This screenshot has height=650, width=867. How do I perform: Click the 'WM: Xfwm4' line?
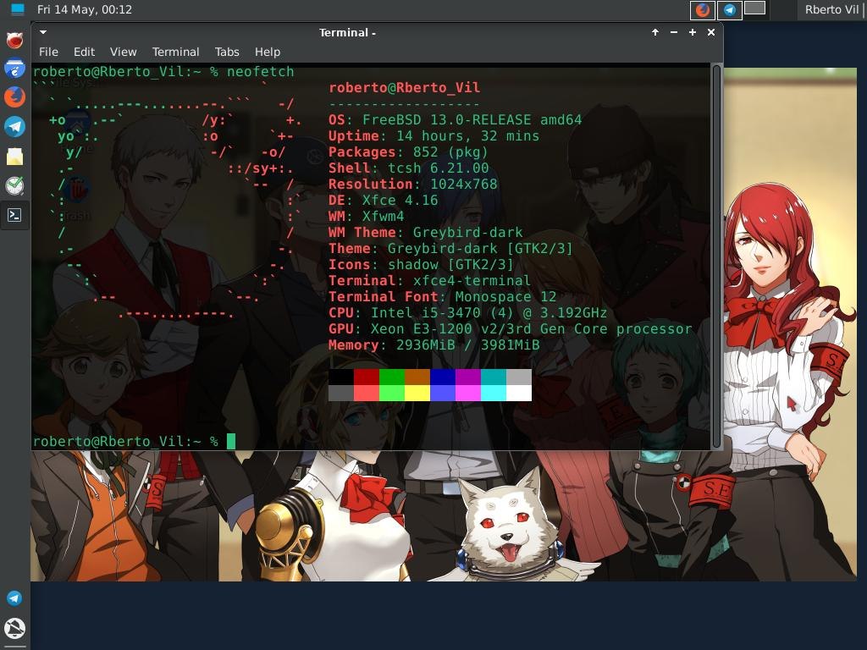(366, 216)
